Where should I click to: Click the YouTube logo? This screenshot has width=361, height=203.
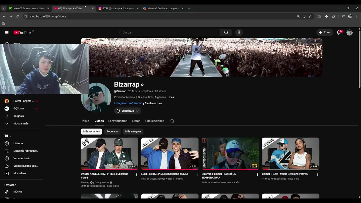(22, 32)
